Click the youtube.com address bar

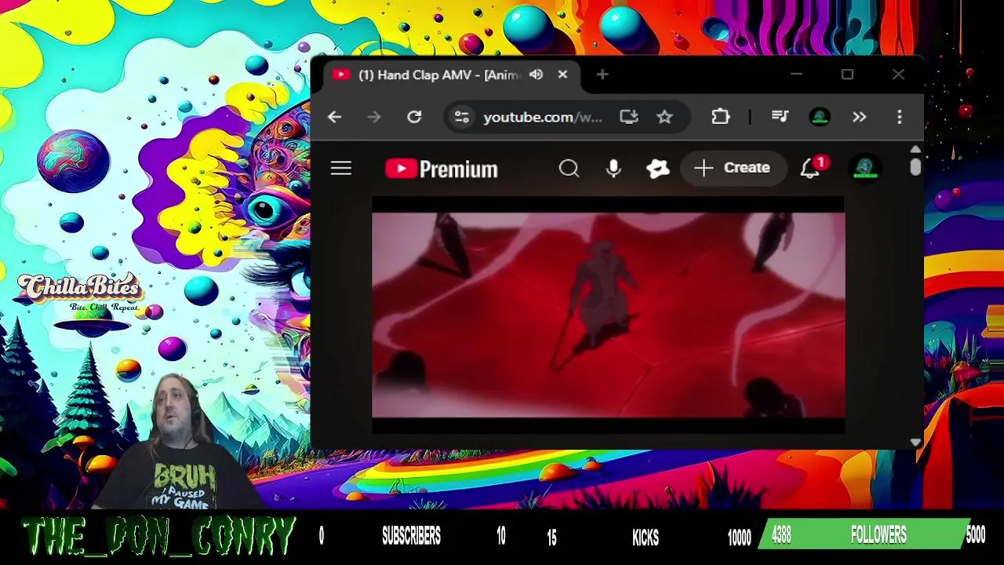pos(542,117)
